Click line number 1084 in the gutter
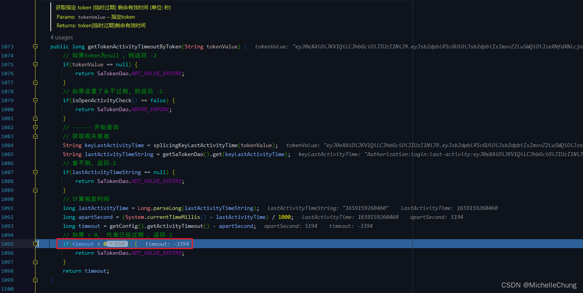This screenshot has height=293, width=583. pyautogui.click(x=7, y=145)
